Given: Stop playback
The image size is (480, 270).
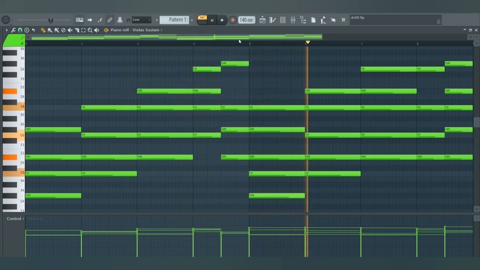Looking at the screenshot, I should (x=222, y=20).
